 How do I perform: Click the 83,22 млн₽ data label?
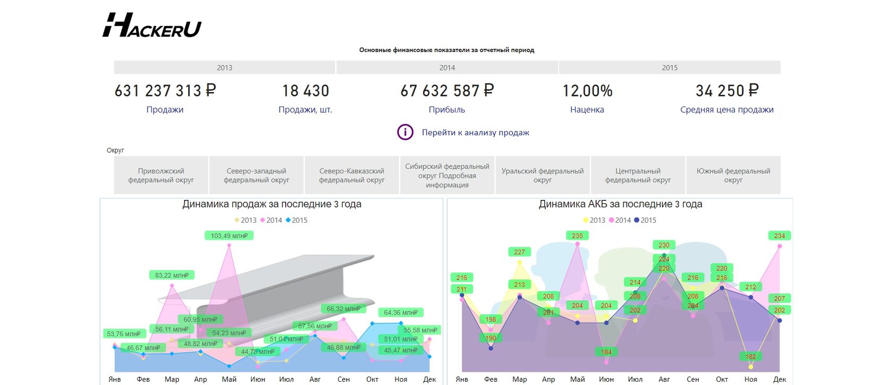[x=171, y=275]
